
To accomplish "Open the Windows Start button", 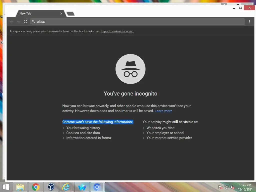I will click(6, 187).
